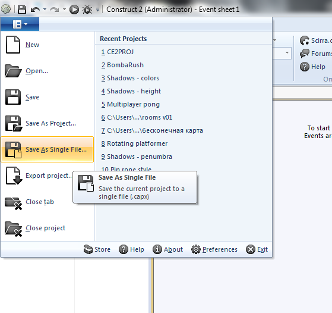
Task: Click the small ribbon arrow above the combo box
Action: coord(275,40)
